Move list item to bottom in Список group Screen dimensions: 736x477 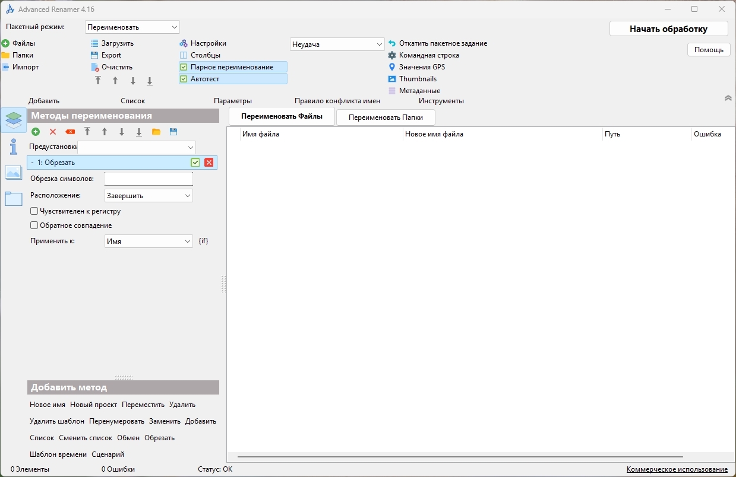(150, 81)
